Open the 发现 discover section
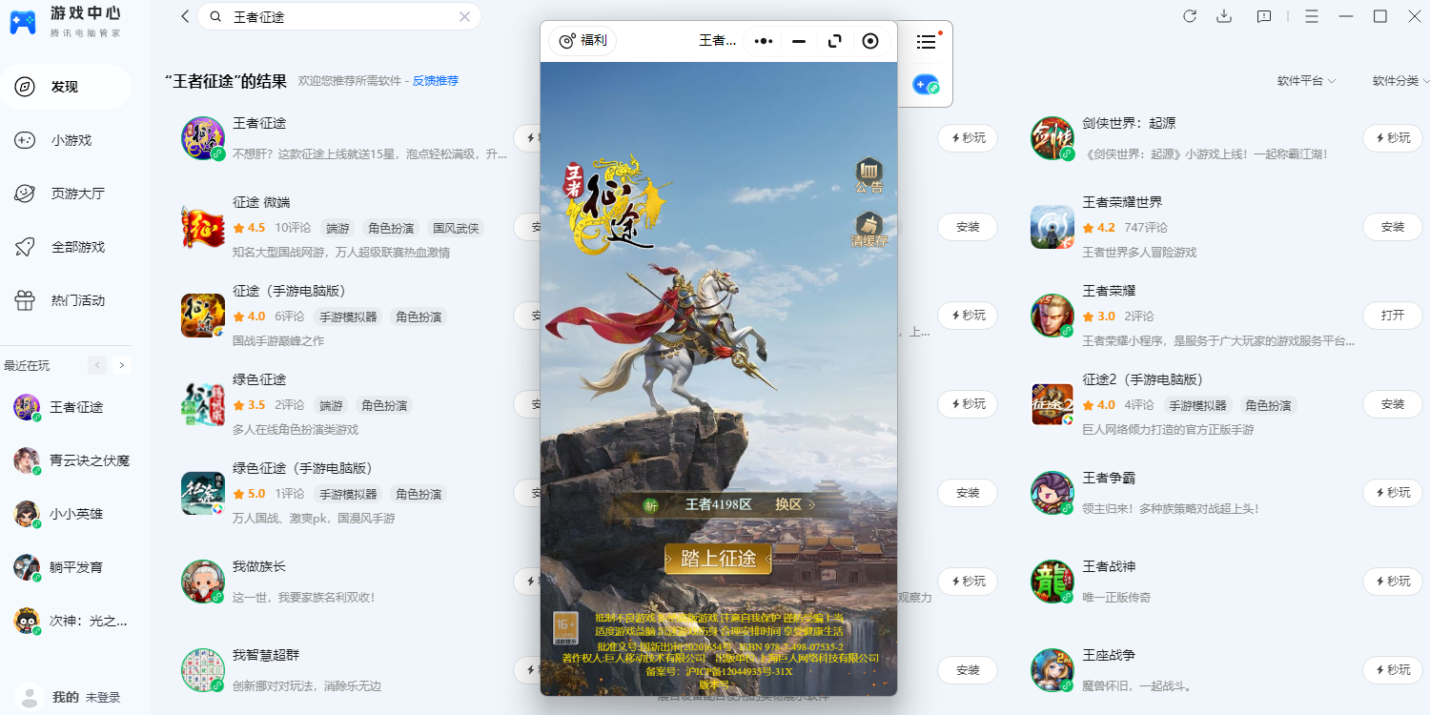This screenshot has height=715, width=1430. [x=65, y=87]
